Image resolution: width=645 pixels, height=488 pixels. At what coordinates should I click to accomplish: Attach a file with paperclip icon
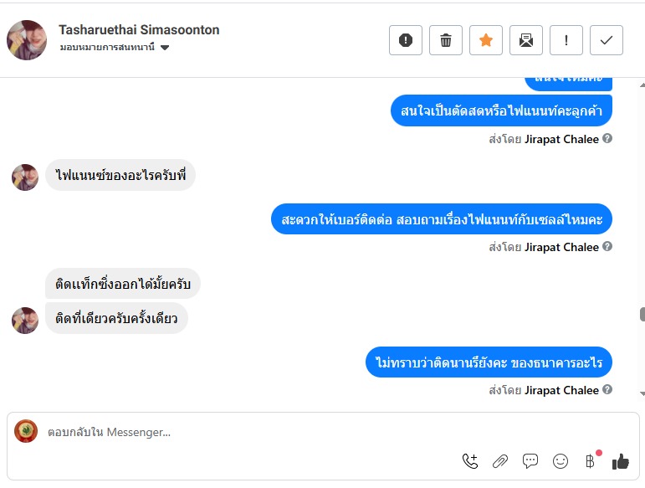point(500,460)
